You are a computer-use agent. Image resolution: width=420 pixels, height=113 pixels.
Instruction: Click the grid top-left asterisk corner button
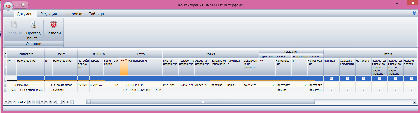5,54
